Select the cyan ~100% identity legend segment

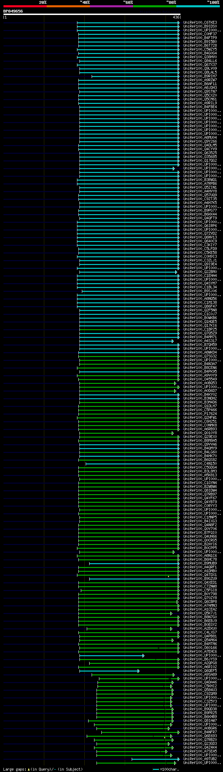click(x=198, y=6)
